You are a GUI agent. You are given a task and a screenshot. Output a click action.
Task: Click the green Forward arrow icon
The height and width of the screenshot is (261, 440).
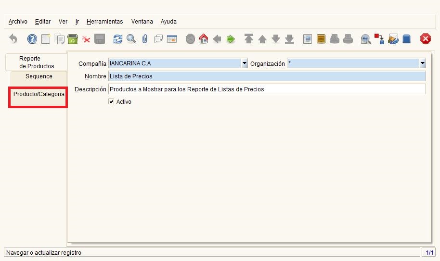[231, 39]
